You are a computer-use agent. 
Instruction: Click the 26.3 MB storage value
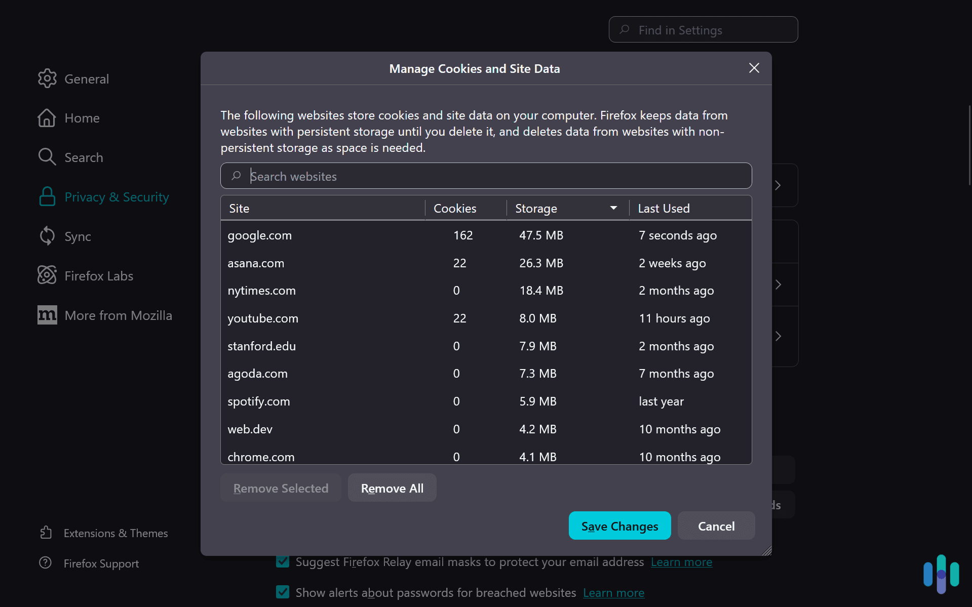click(541, 263)
